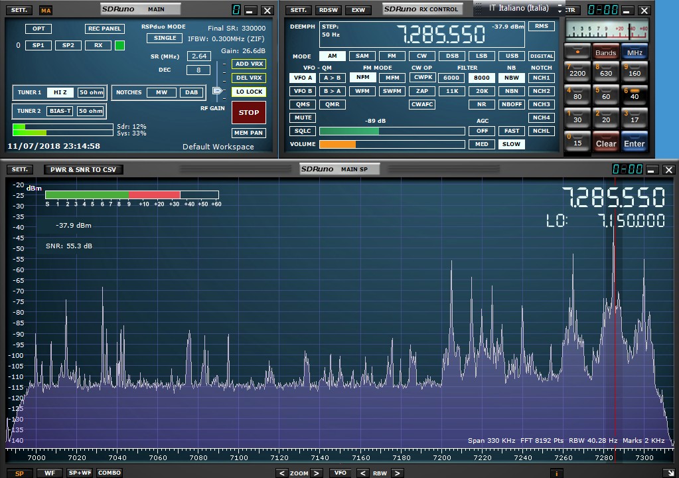Select SINGLE RSPduo mode
679x478 pixels.
(165, 38)
